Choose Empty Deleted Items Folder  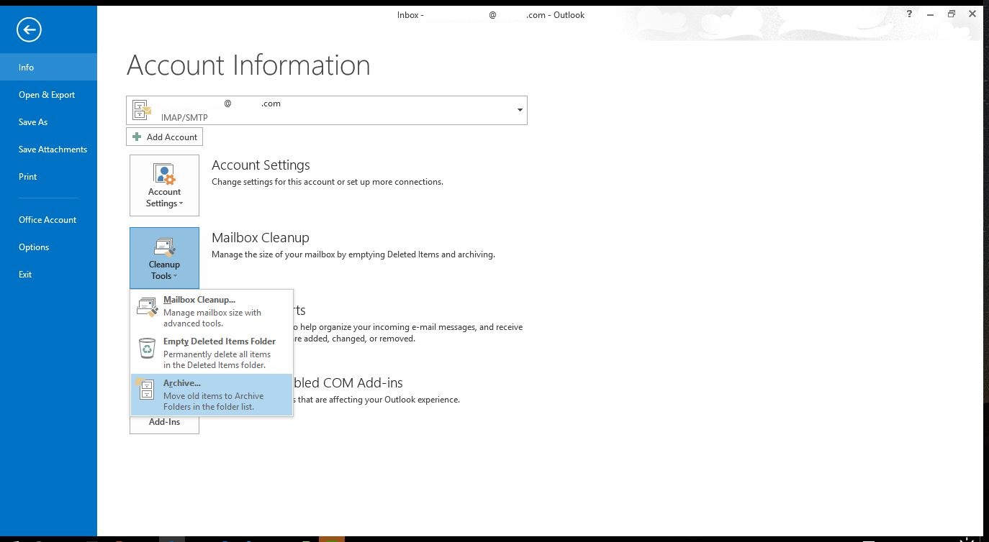pos(212,352)
